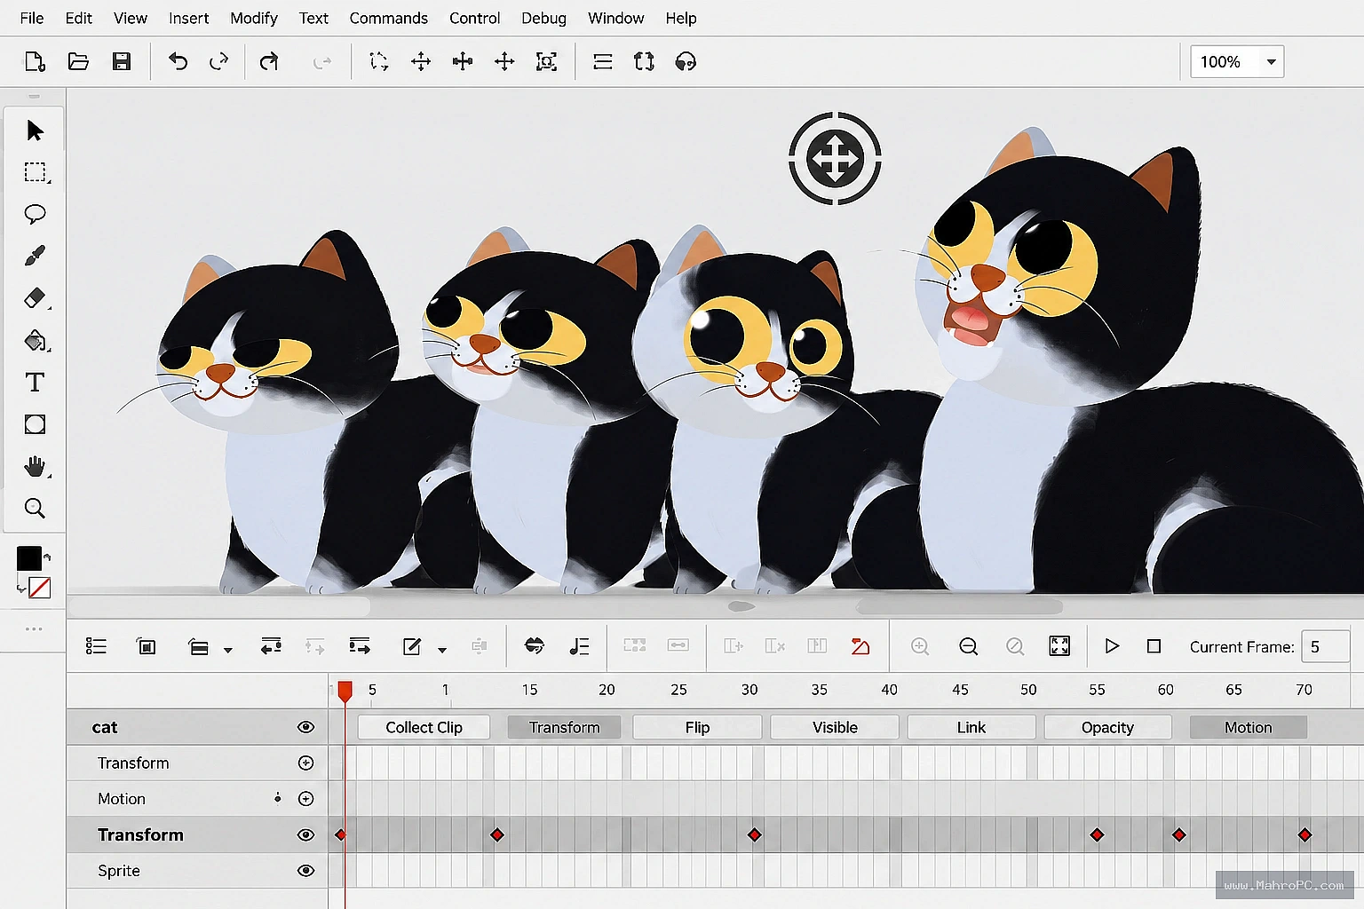Viewport: 1364px width, 909px height.
Task: Zoom out the timeline
Action: point(969,646)
